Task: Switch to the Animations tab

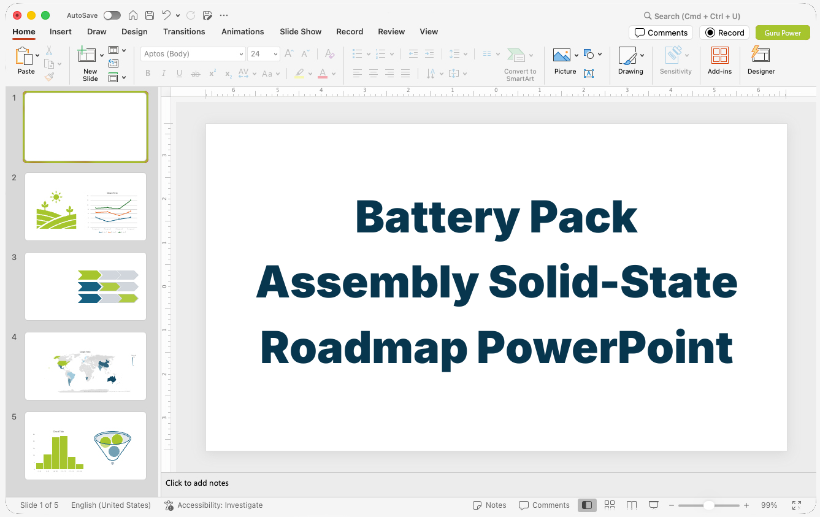Action: pyautogui.click(x=243, y=31)
